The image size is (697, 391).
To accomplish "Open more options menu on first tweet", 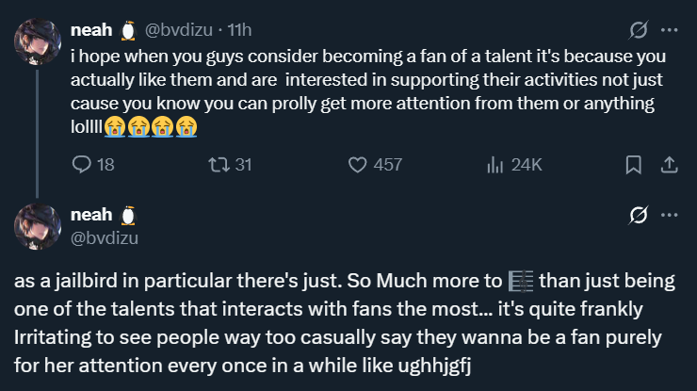I will coord(670,31).
